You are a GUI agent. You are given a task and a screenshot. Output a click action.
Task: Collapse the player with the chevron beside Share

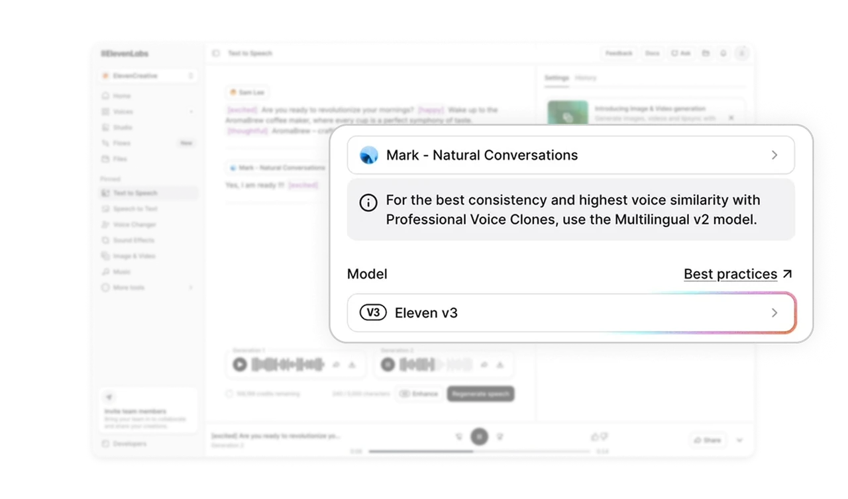[x=739, y=440]
